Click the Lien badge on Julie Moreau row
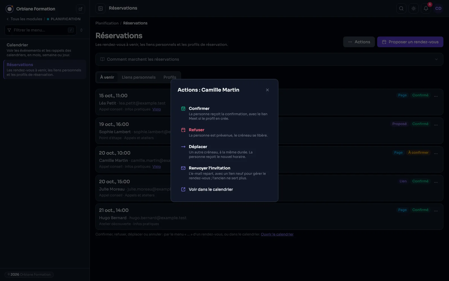 (403, 181)
